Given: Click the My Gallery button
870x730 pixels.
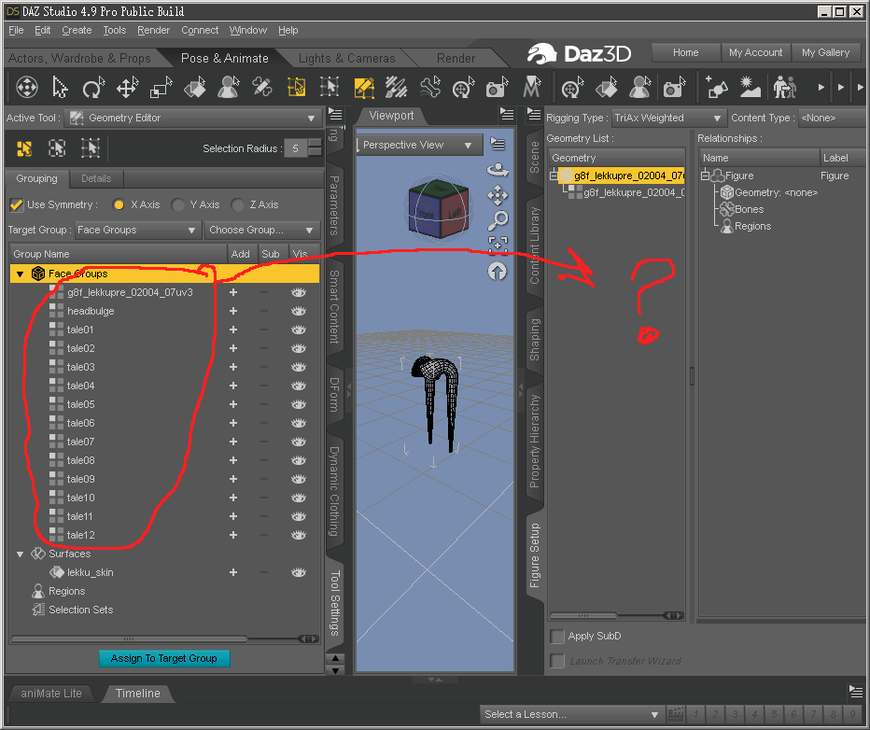Looking at the screenshot, I should point(825,52).
